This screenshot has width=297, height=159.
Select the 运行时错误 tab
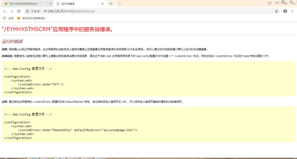[79, 4]
